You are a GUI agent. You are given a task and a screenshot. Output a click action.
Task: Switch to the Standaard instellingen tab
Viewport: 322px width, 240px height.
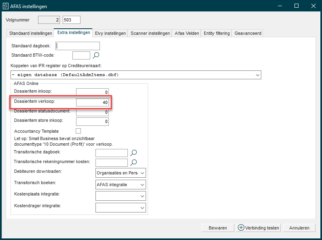(x=31, y=33)
